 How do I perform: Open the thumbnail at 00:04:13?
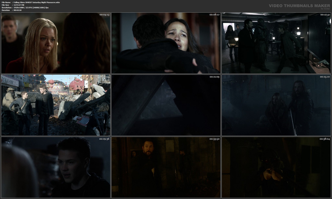click(x=56, y=43)
